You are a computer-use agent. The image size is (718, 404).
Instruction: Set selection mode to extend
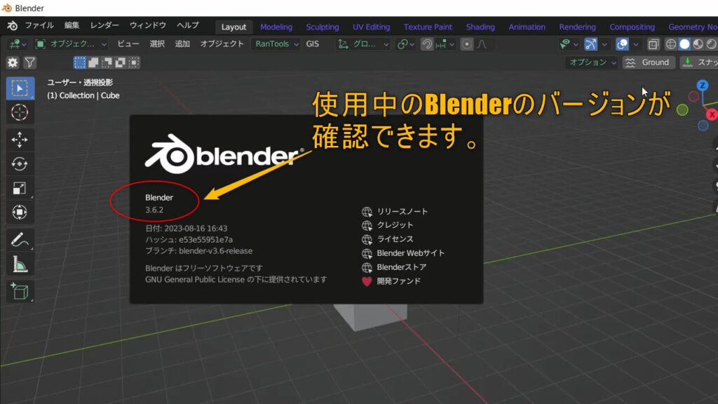[93, 62]
